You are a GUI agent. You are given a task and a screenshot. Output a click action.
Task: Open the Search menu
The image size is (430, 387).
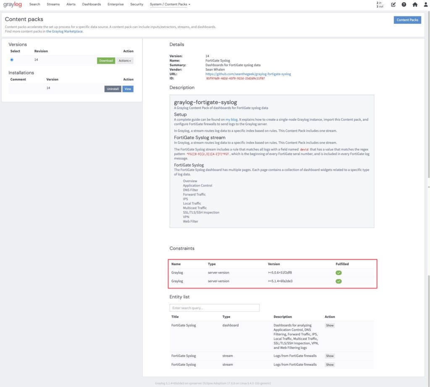click(x=34, y=4)
